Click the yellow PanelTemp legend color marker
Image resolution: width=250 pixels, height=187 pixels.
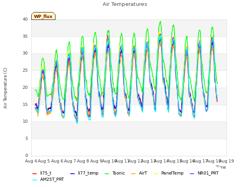[155, 174]
